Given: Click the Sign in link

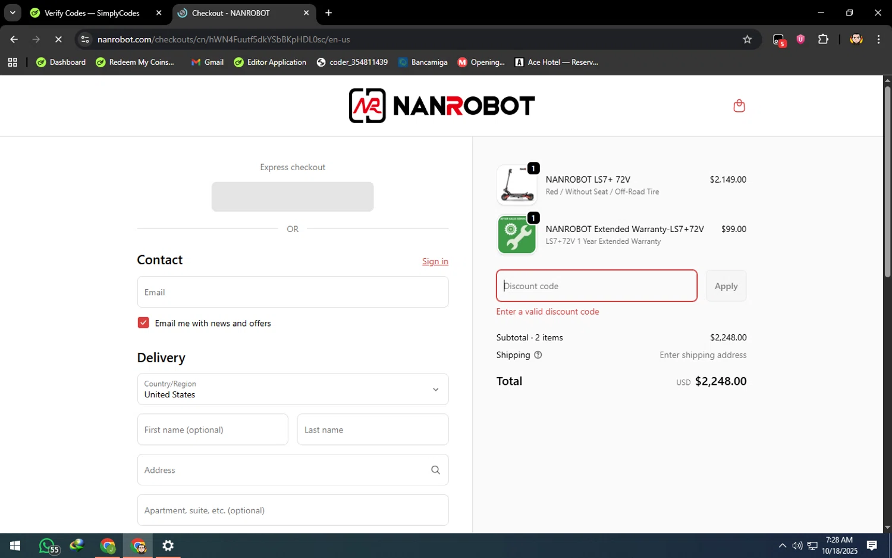Looking at the screenshot, I should (x=435, y=261).
